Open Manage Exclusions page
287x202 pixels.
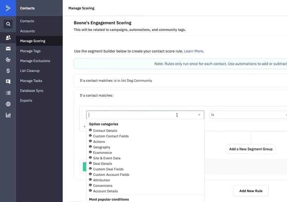coord(35,61)
